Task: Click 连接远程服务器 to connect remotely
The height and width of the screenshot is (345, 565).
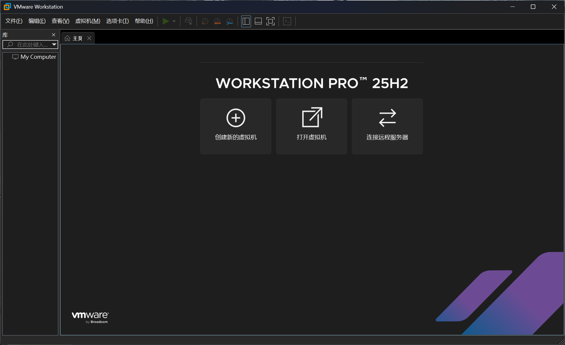Action: (387, 126)
